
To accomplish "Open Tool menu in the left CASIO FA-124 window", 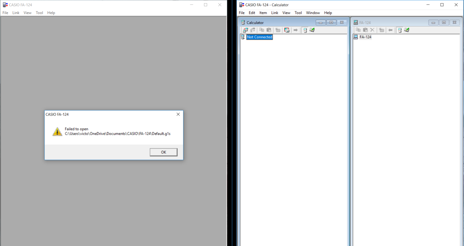I will click(39, 13).
